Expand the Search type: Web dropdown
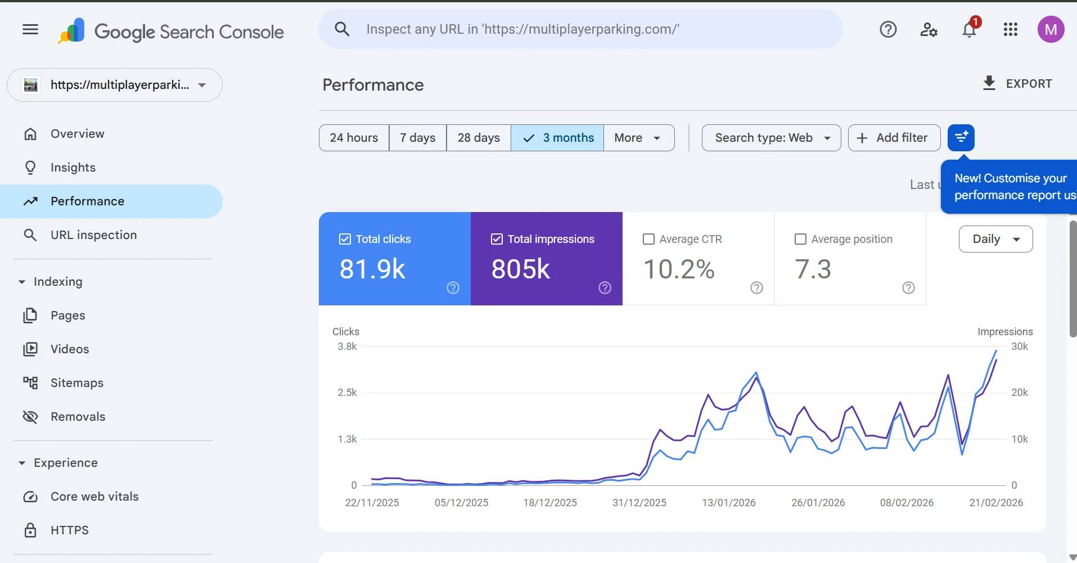The height and width of the screenshot is (563, 1077). [771, 138]
